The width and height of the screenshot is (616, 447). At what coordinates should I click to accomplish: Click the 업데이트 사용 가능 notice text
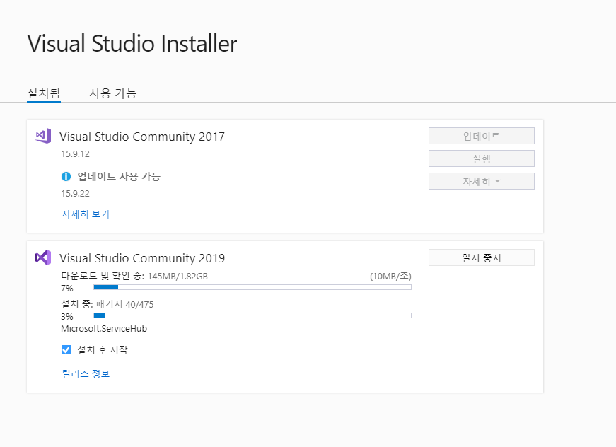[x=119, y=177]
